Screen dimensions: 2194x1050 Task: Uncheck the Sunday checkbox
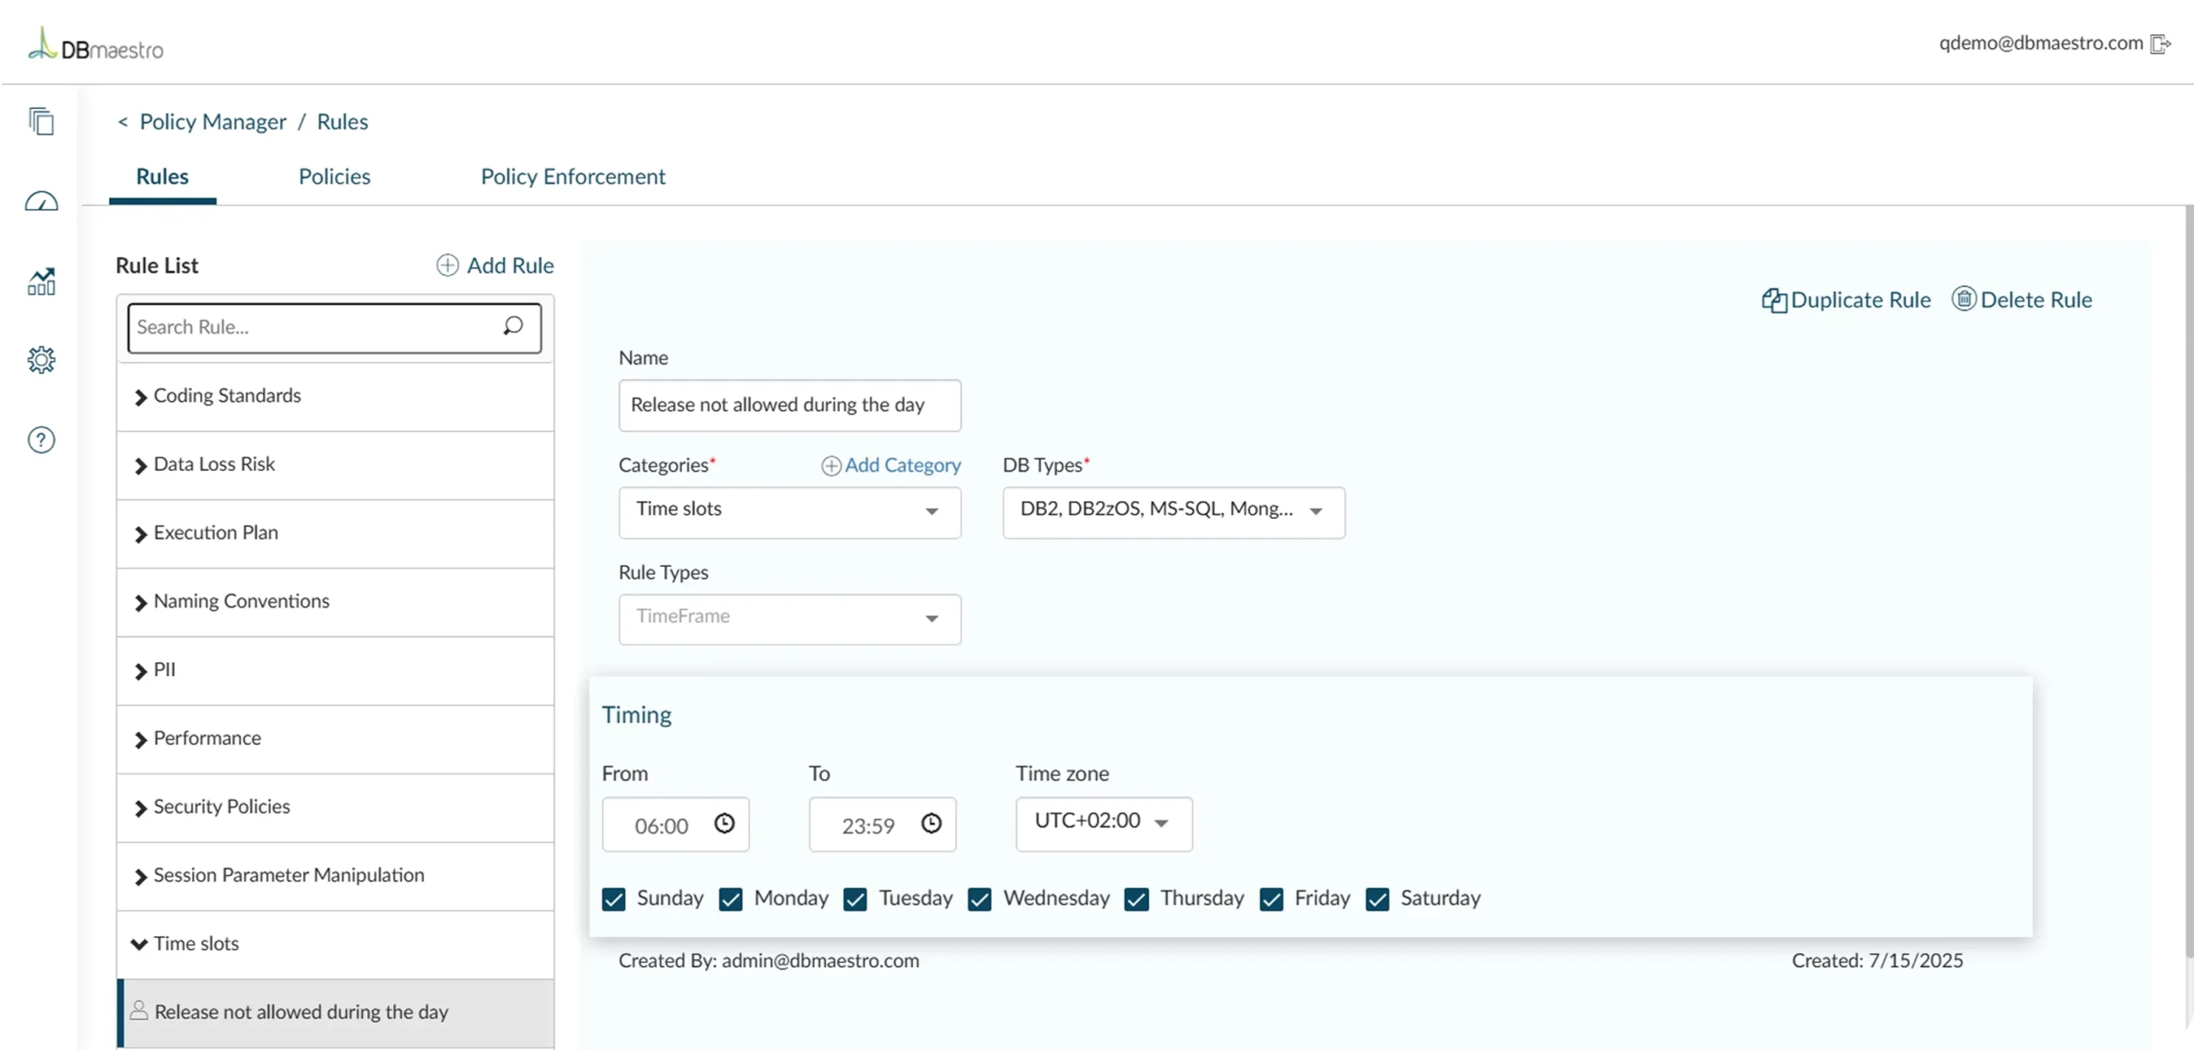point(614,899)
